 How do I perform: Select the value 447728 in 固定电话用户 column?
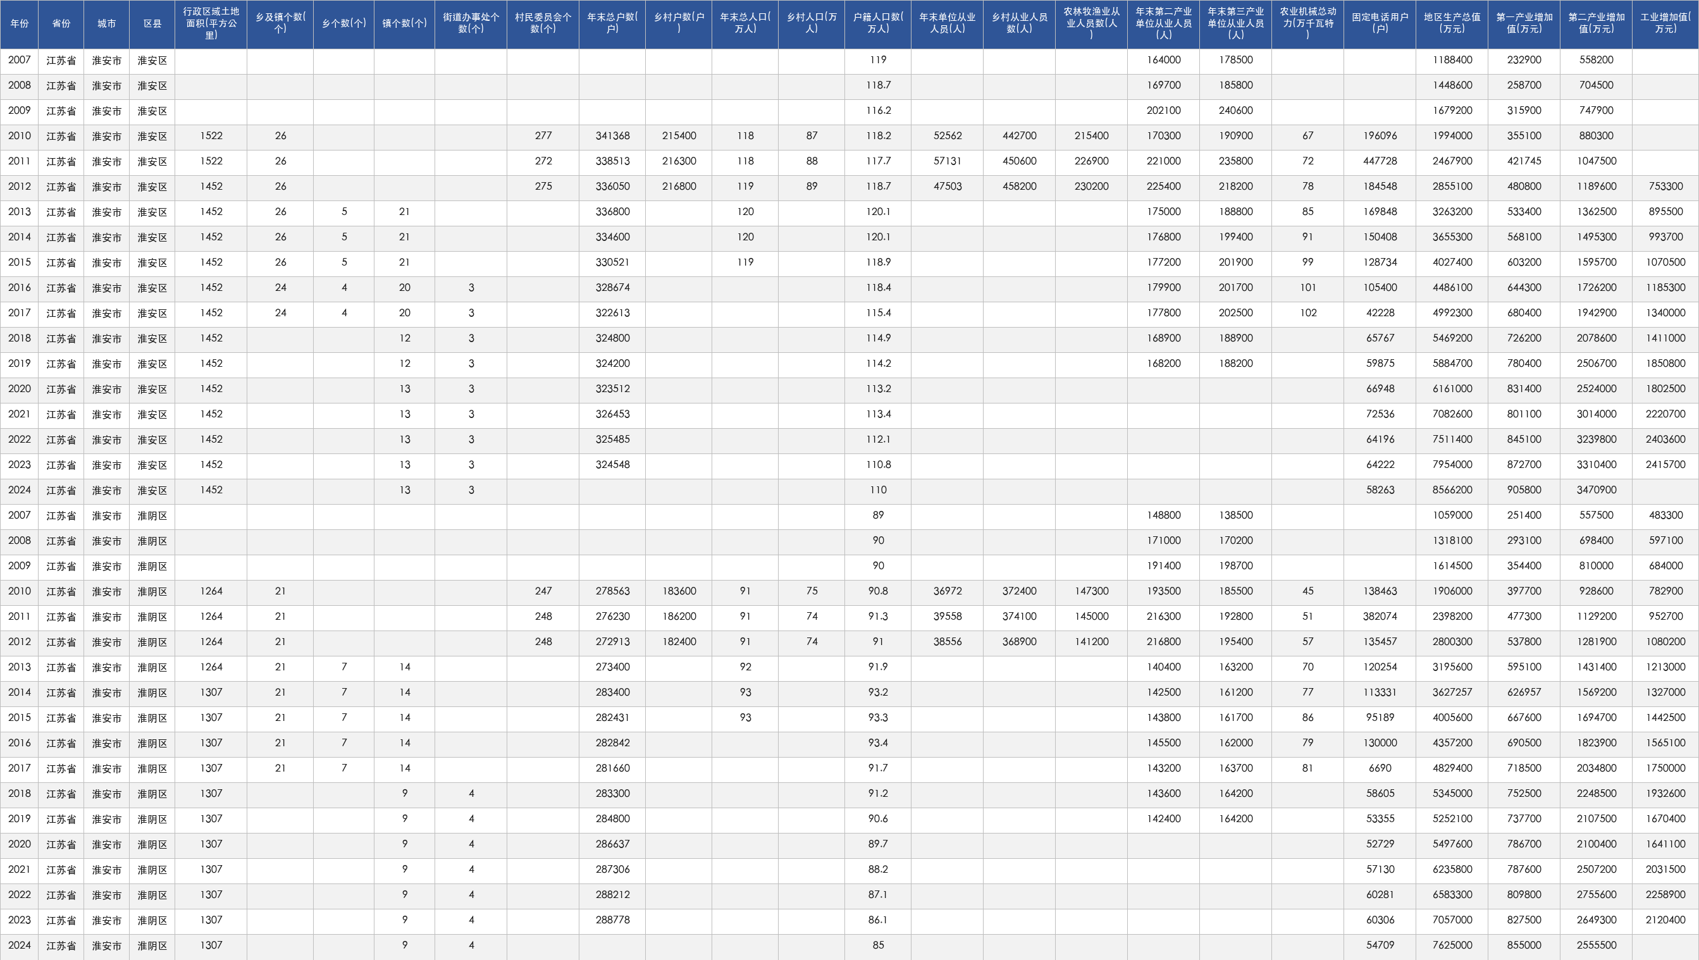tap(1380, 161)
